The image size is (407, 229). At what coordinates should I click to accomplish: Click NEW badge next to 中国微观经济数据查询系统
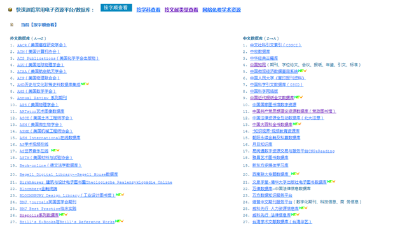click(x=303, y=71)
